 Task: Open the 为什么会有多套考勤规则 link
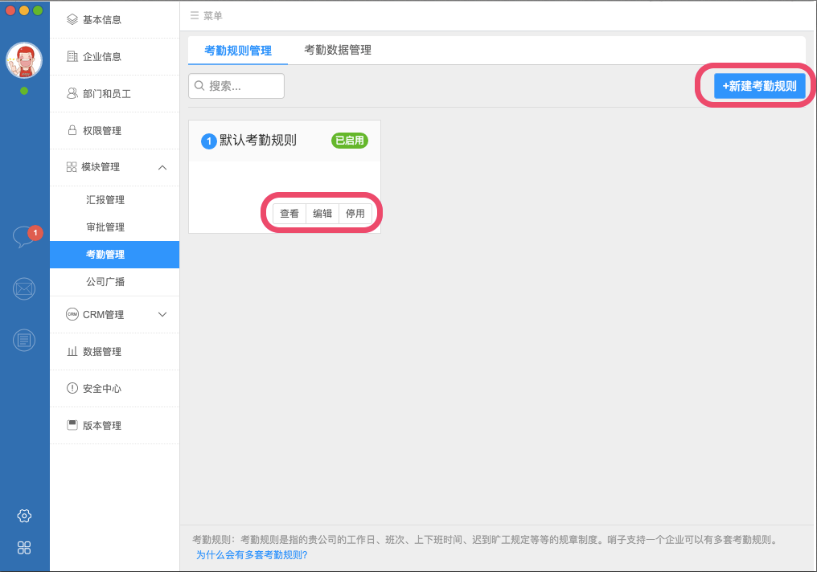point(252,555)
